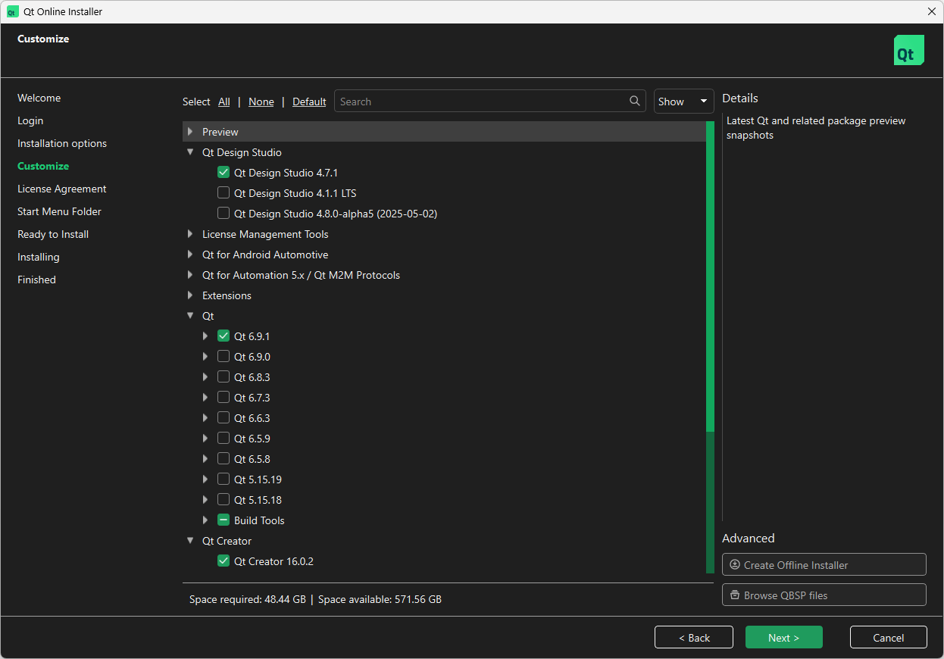This screenshot has height=659, width=944.
Task: Expand the Preview category
Action: (x=190, y=132)
